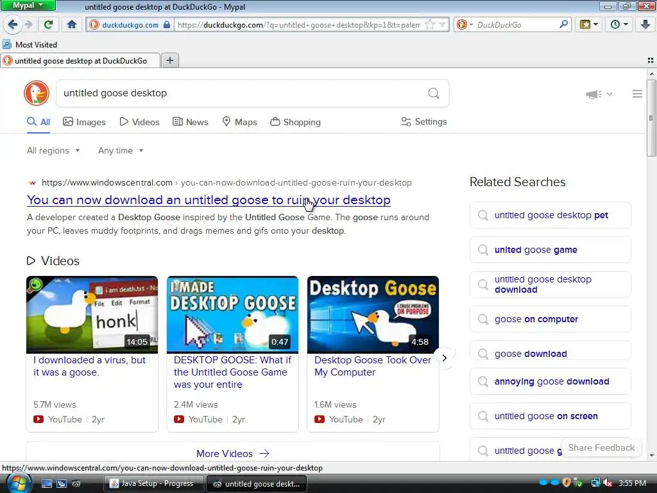Play the 'I downloaded a virus' video thumbnail
Screen dimensions: 657x493
click(x=92, y=315)
